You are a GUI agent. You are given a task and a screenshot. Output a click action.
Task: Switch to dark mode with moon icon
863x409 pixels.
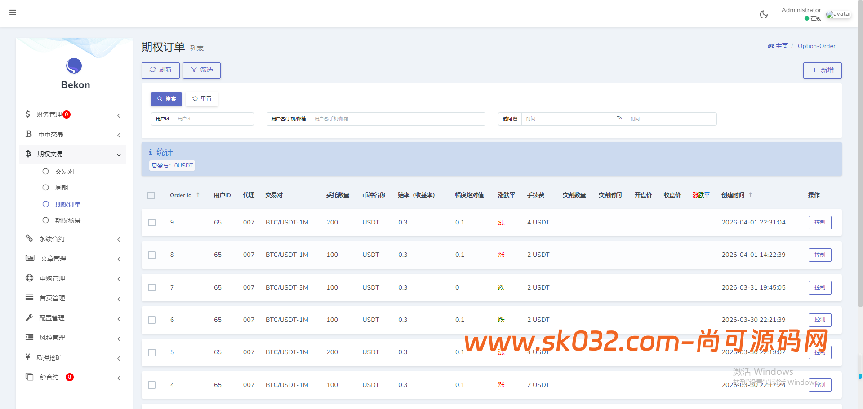click(x=764, y=14)
